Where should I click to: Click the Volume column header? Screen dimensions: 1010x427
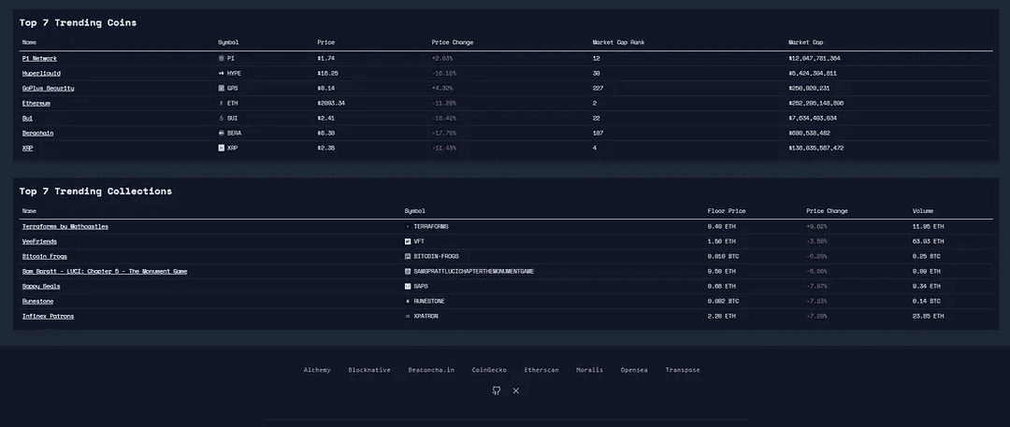(923, 211)
